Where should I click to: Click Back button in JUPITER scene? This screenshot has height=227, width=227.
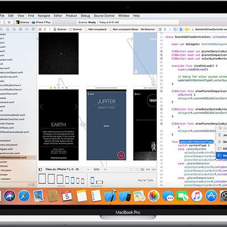(x=91, y=94)
